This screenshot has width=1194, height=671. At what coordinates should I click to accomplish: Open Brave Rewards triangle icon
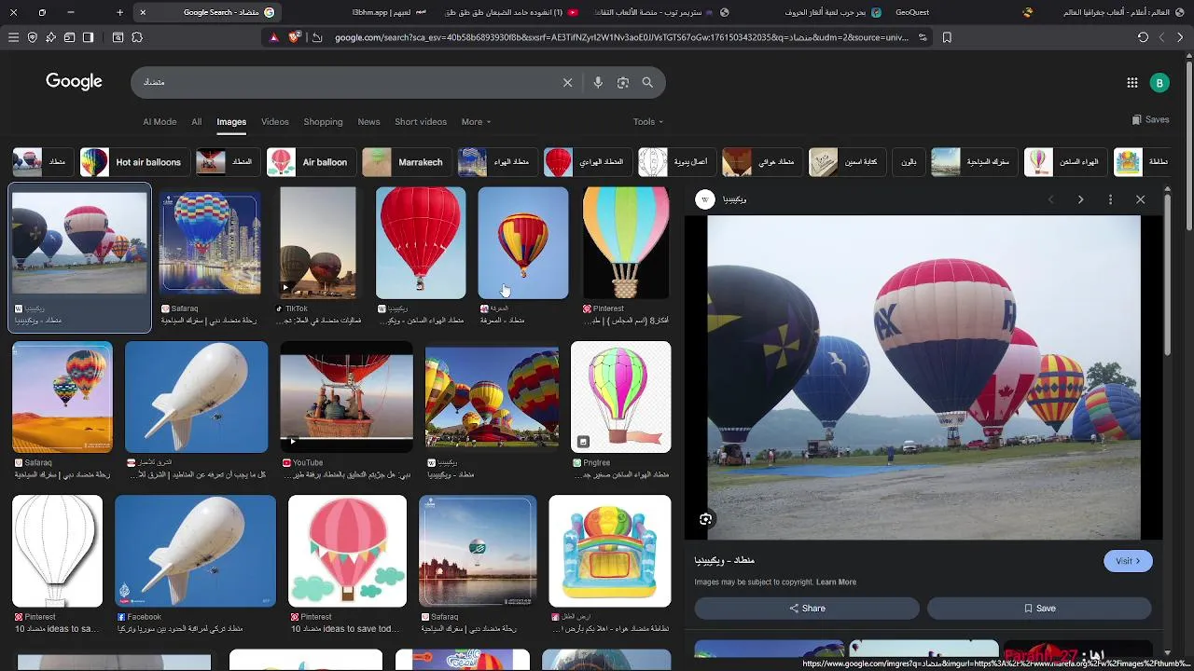(x=273, y=37)
